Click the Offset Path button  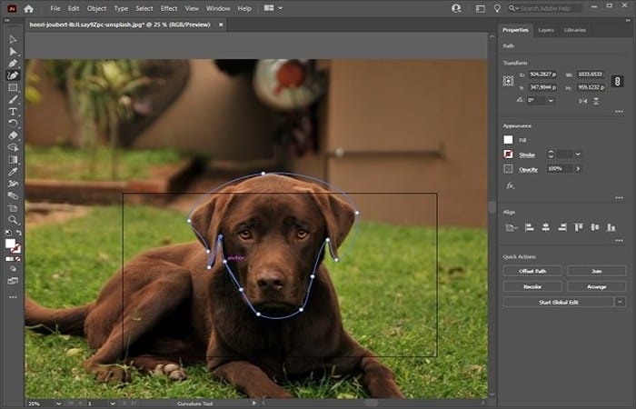[532, 271]
